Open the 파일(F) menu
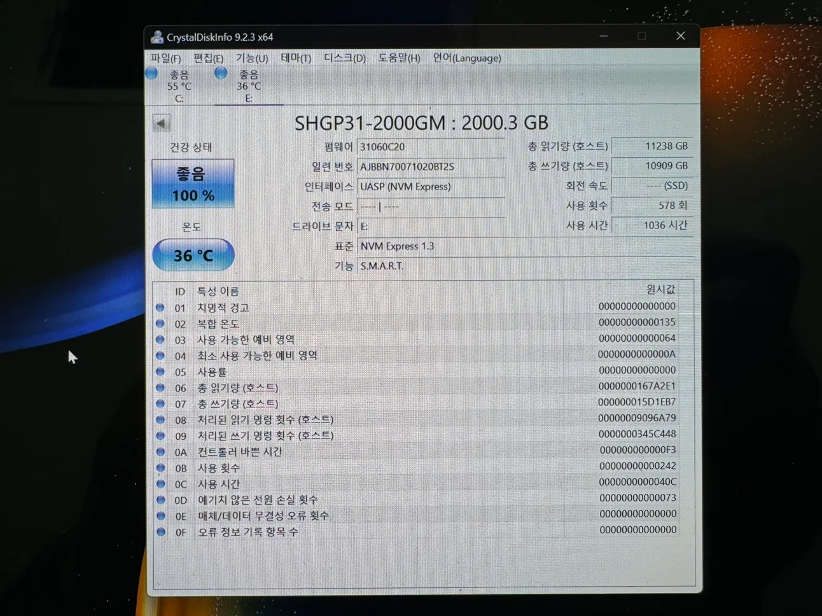822x616 pixels. [x=164, y=58]
